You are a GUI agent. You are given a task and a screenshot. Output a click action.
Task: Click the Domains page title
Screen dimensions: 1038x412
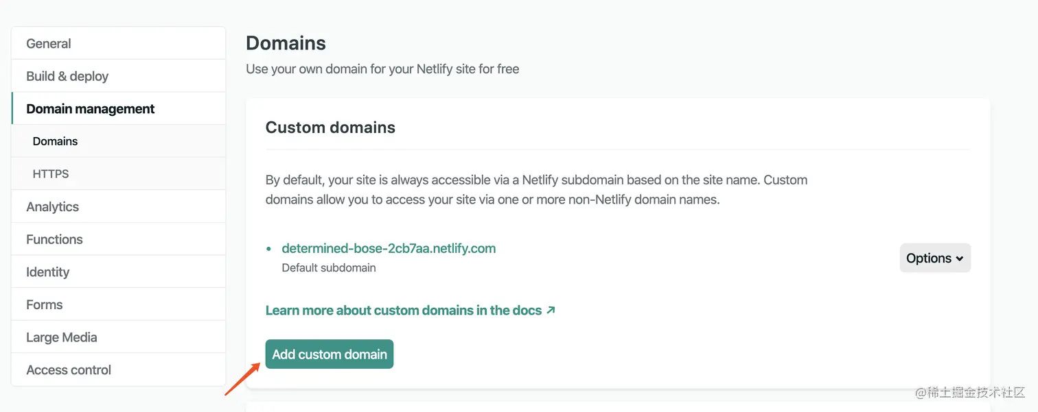pyautogui.click(x=286, y=43)
